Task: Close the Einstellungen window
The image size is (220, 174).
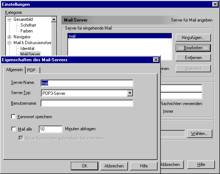Action: pos(215,4)
